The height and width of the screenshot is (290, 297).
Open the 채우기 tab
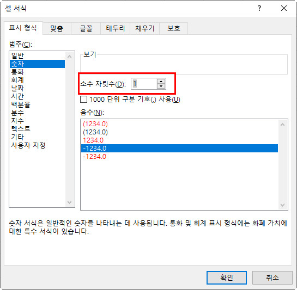(x=145, y=28)
